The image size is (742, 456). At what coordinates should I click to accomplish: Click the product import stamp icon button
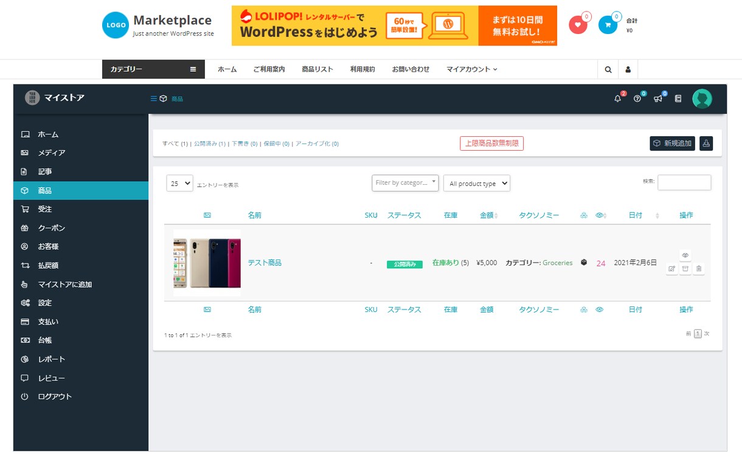(x=706, y=143)
